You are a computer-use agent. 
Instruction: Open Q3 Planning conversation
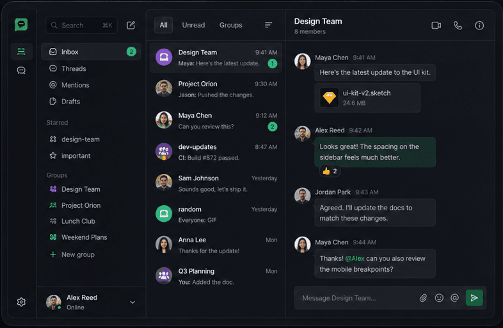click(216, 276)
